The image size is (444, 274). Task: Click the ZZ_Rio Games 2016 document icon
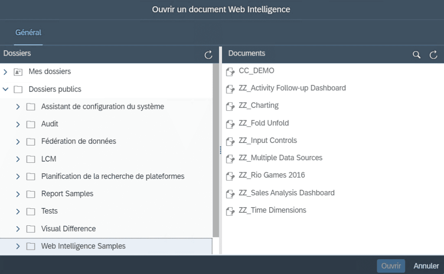click(x=230, y=176)
